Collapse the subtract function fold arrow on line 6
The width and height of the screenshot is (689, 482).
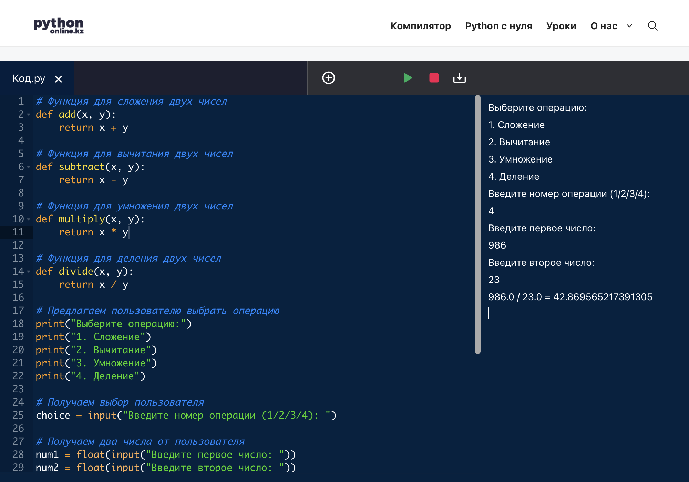[x=29, y=167]
